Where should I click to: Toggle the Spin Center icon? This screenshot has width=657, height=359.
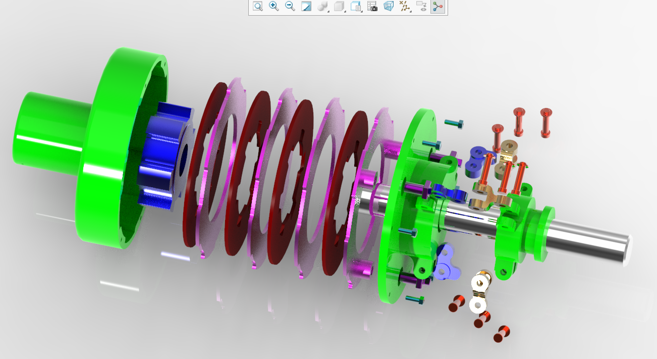(x=437, y=7)
